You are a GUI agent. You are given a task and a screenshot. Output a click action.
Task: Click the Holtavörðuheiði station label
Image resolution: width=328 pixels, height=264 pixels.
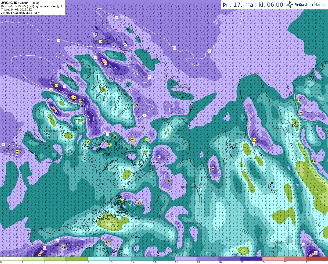[x=192, y=223]
